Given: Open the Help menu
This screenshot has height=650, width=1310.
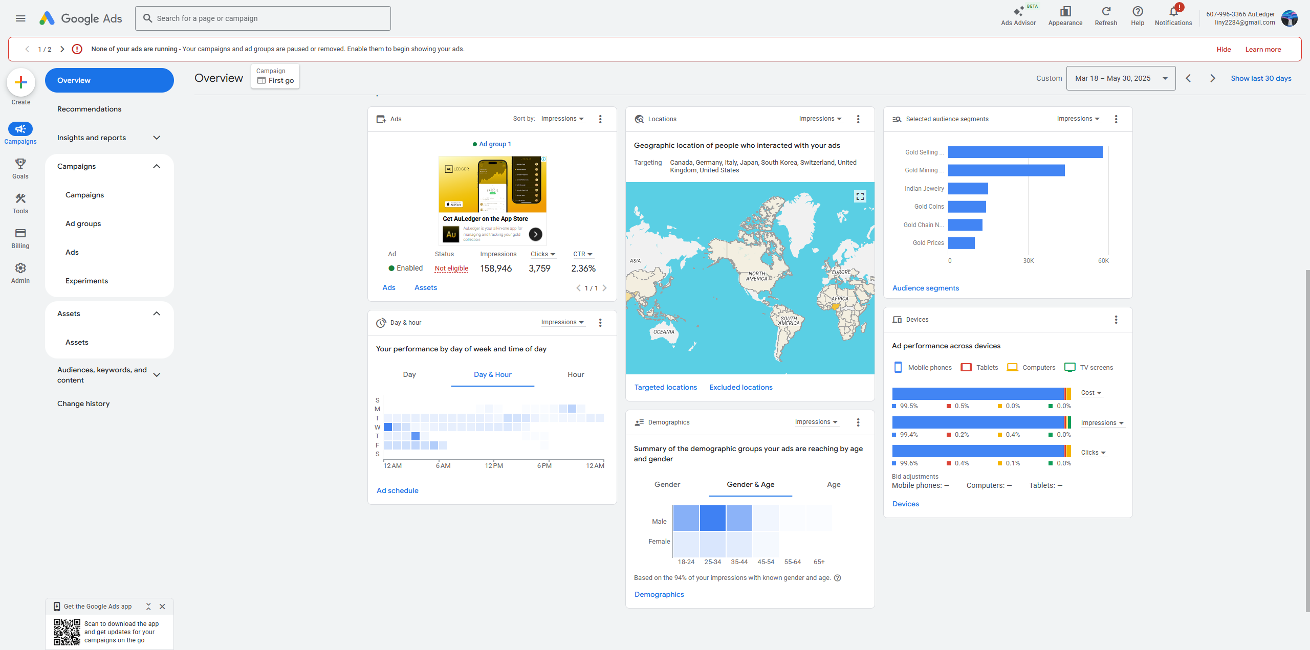Looking at the screenshot, I should pyautogui.click(x=1138, y=16).
